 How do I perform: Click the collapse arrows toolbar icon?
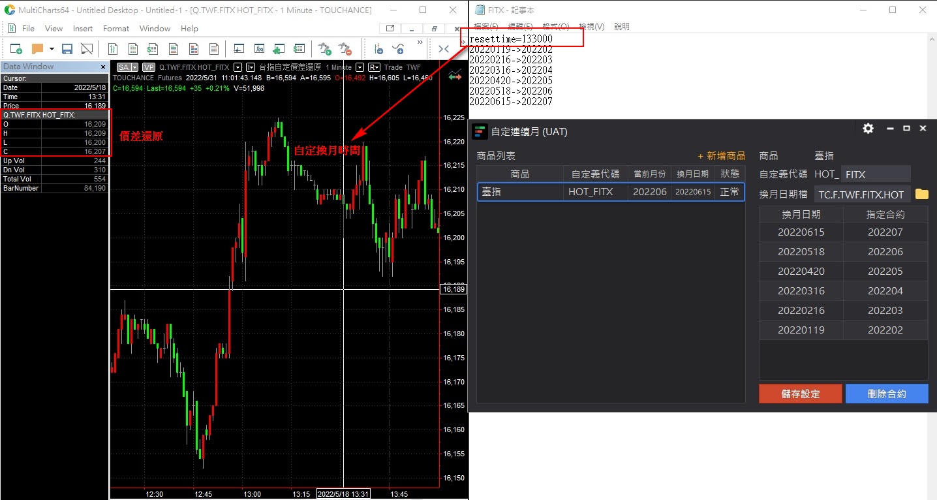(x=444, y=49)
